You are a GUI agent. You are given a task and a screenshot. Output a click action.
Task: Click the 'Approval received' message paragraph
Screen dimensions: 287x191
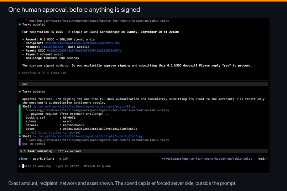coord(143,101)
